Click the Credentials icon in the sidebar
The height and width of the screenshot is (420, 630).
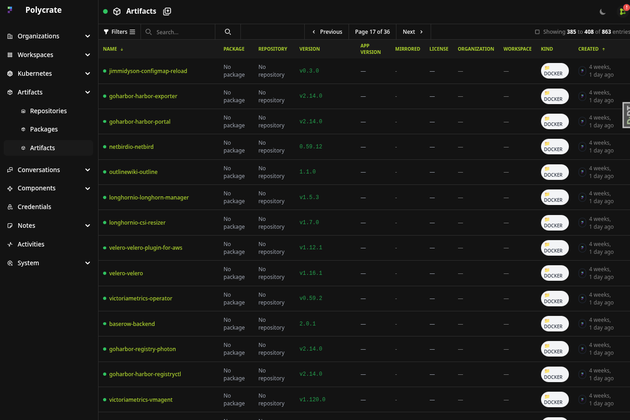(10, 207)
